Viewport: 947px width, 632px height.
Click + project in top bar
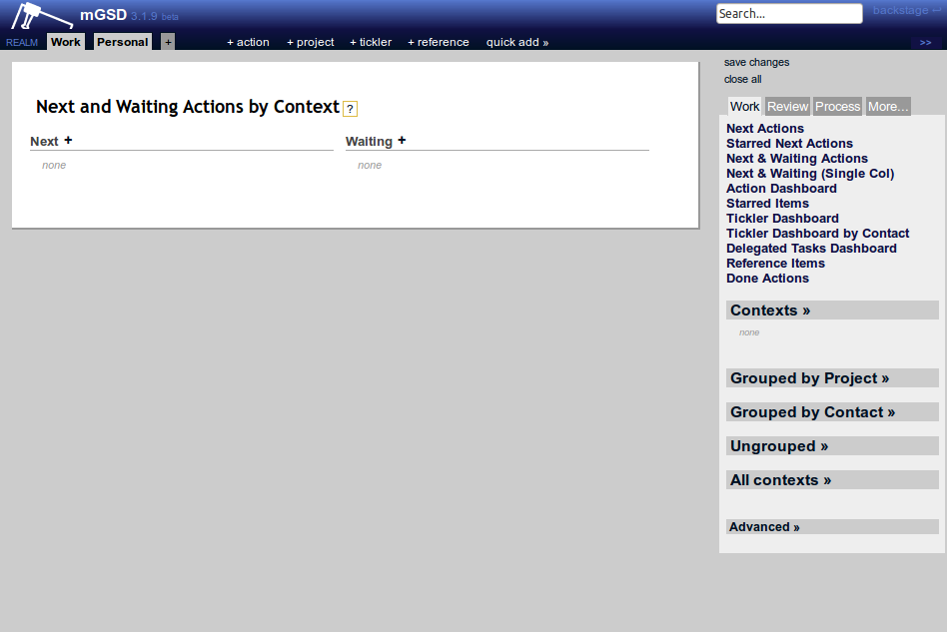pyautogui.click(x=310, y=42)
